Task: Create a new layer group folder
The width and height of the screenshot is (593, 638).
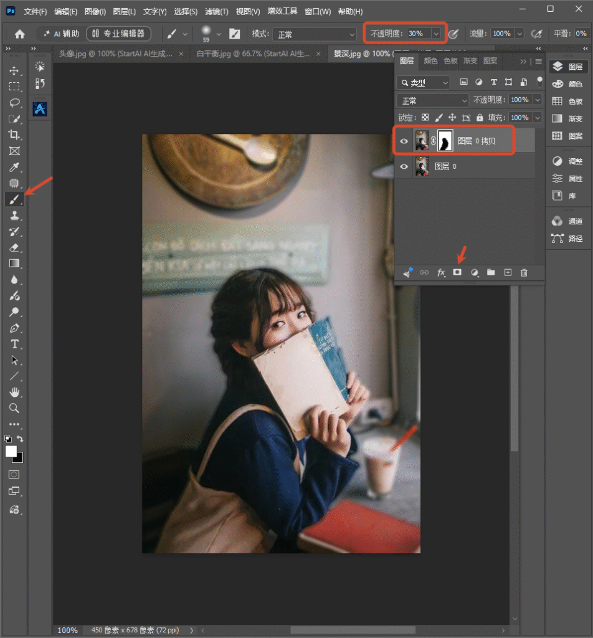Action: [491, 272]
